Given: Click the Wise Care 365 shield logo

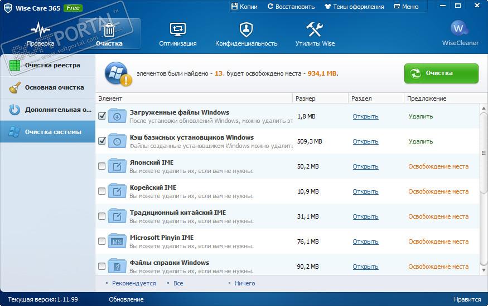Looking at the screenshot, I should (8, 8).
